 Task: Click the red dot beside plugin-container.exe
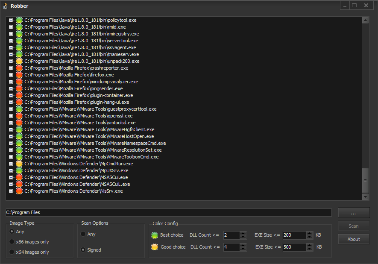click(x=19, y=95)
